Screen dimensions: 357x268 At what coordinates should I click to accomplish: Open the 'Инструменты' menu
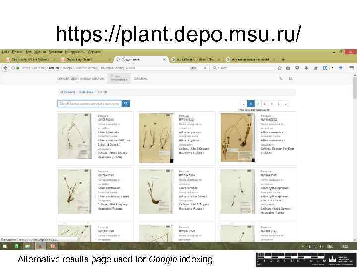tap(75, 52)
